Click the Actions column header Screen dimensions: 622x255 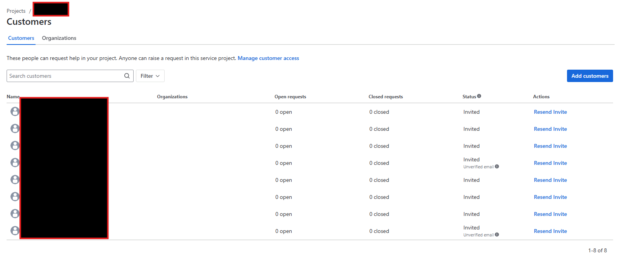tap(541, 97)
